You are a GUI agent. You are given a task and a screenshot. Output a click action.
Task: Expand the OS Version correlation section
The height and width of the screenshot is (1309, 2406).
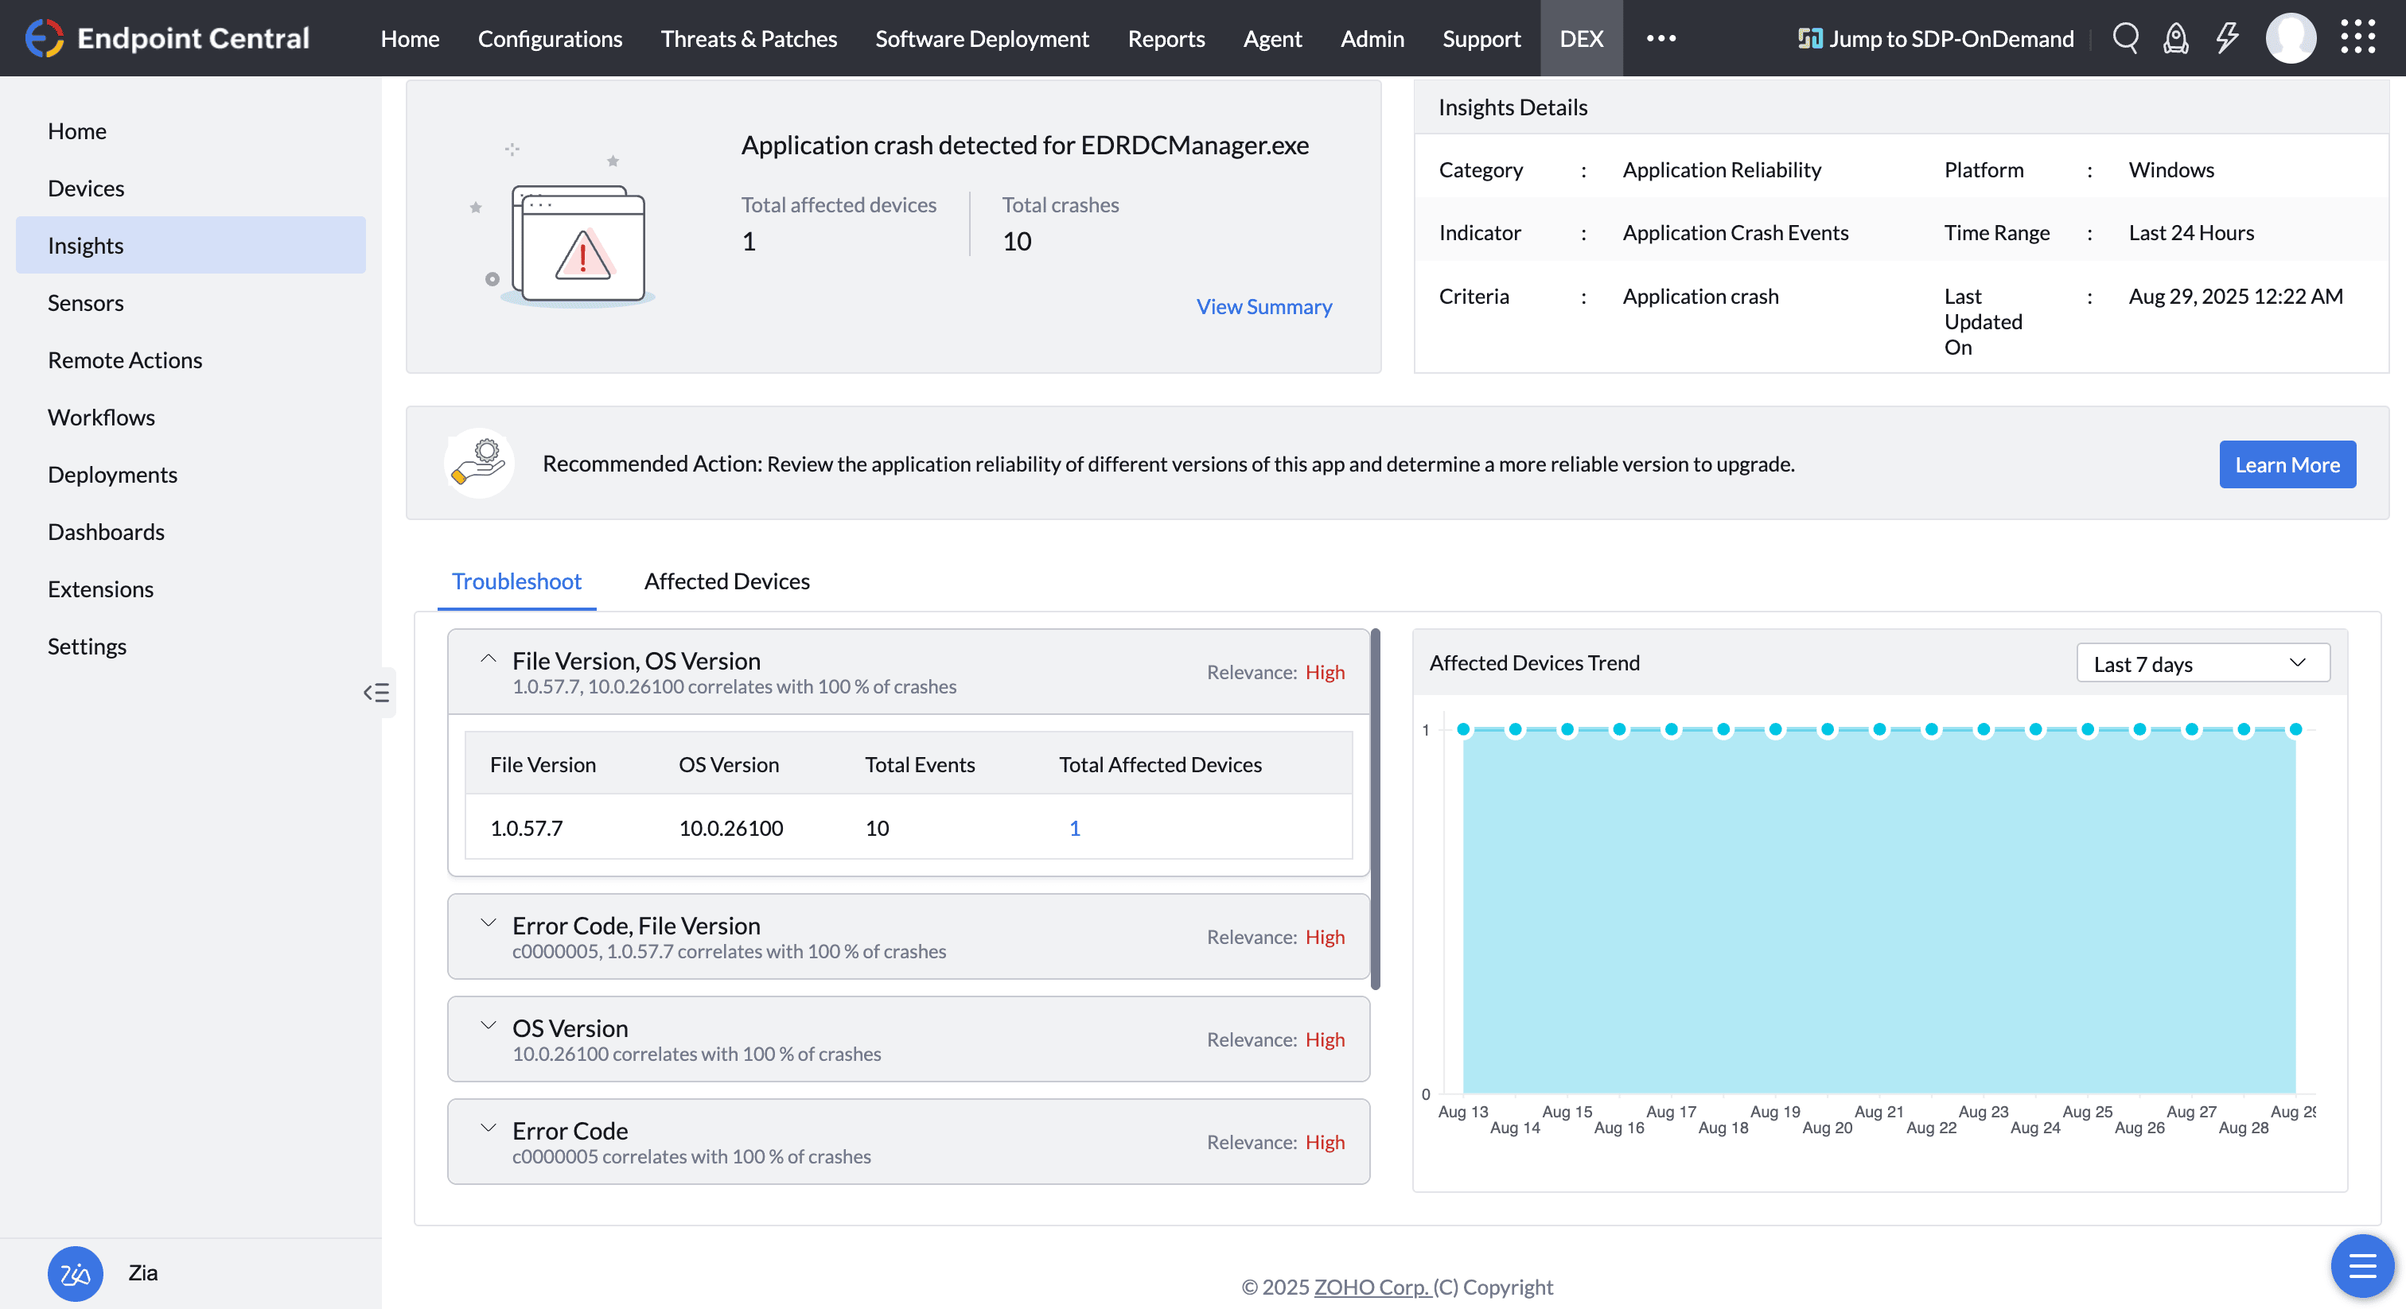488,1026
